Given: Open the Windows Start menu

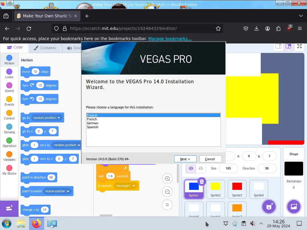Looking at the screenshot, I should 7,223.
